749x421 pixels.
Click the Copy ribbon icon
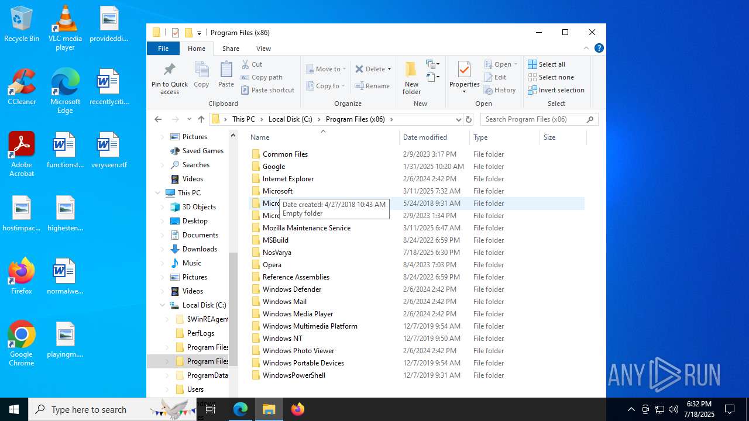click(x=201, y=74)
